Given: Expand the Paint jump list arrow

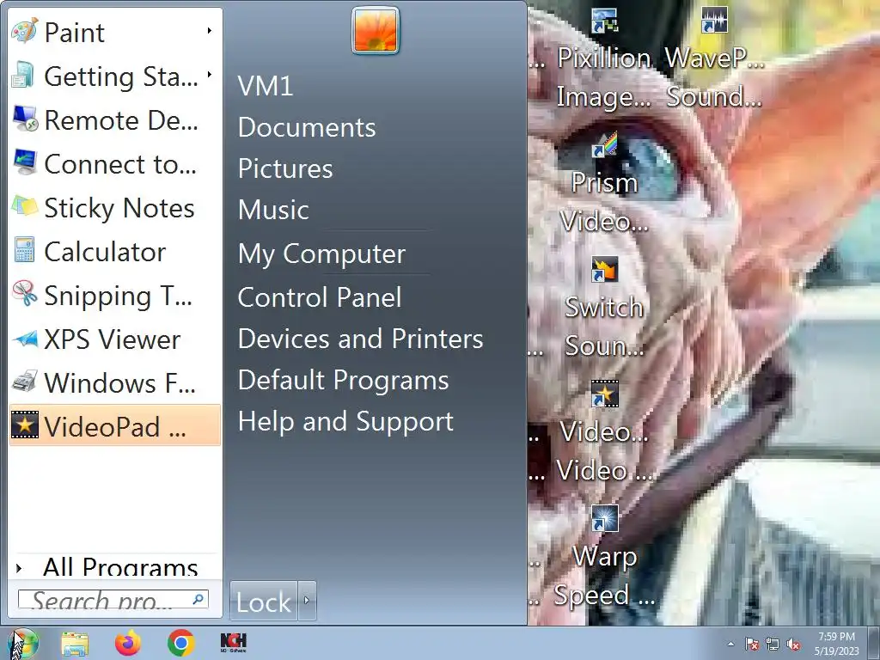Looking at the screenshot, I should click(x=210, y=31).
